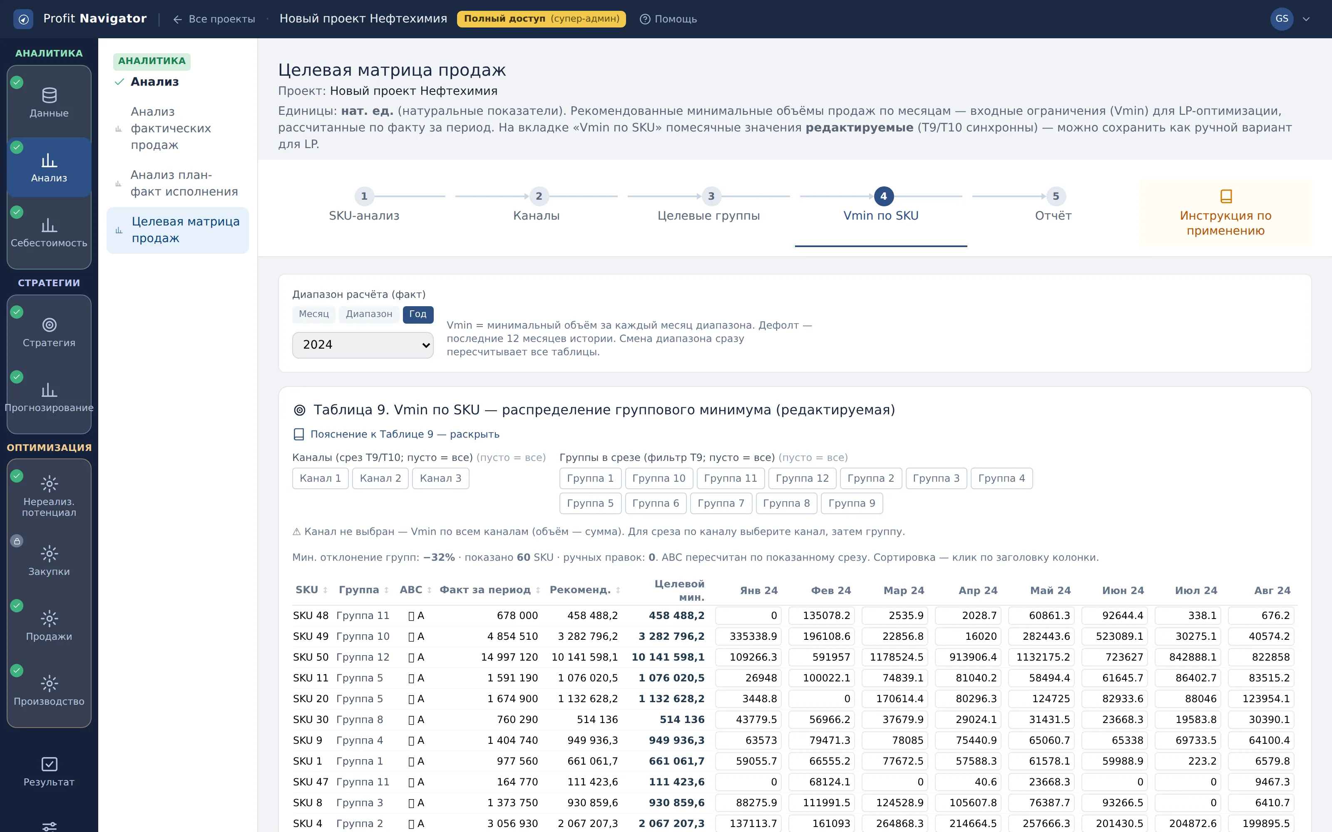
Task: Edit SKU 50 Янв 24 value field
Action: pos(748,657)
